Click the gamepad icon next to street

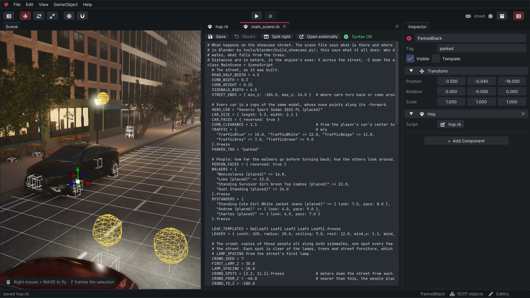pos(468,16)
